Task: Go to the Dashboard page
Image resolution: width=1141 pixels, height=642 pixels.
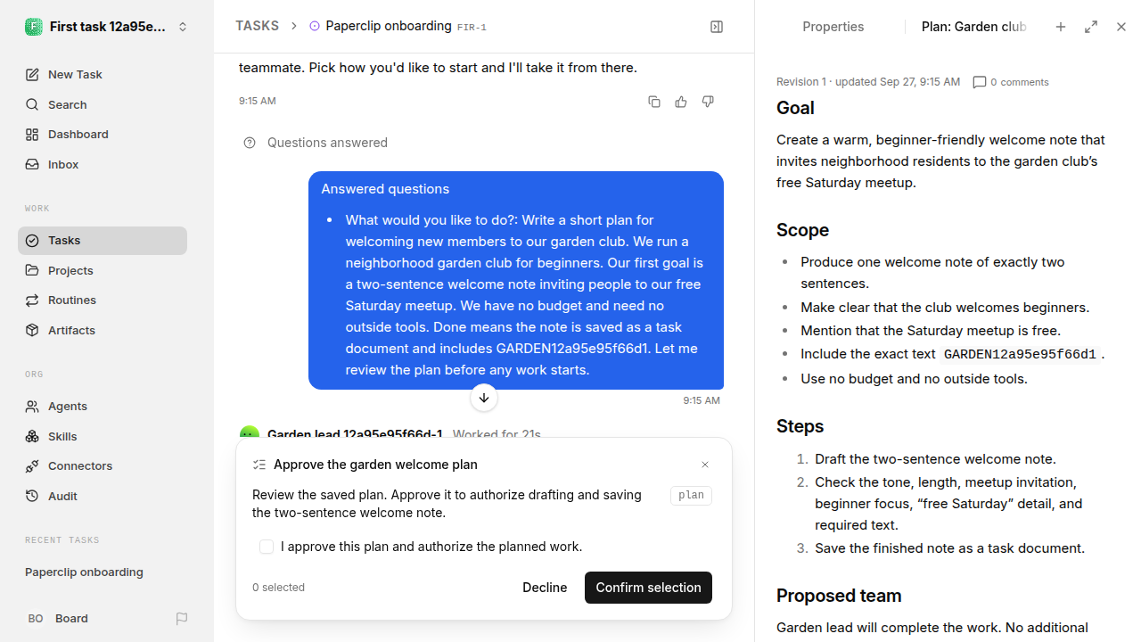Action: 103,134
